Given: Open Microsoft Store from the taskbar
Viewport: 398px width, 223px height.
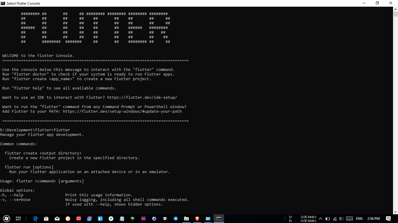Looking at the screenshot, I should (46, 219).
